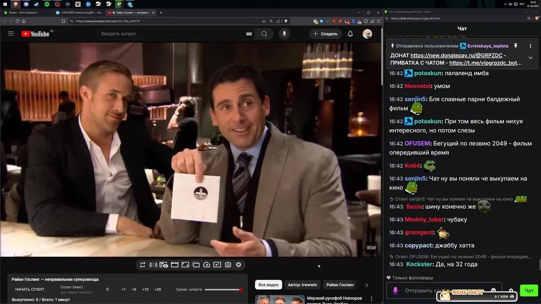Open Evreiskaya_teplota user profile

(x=488, y=46)
